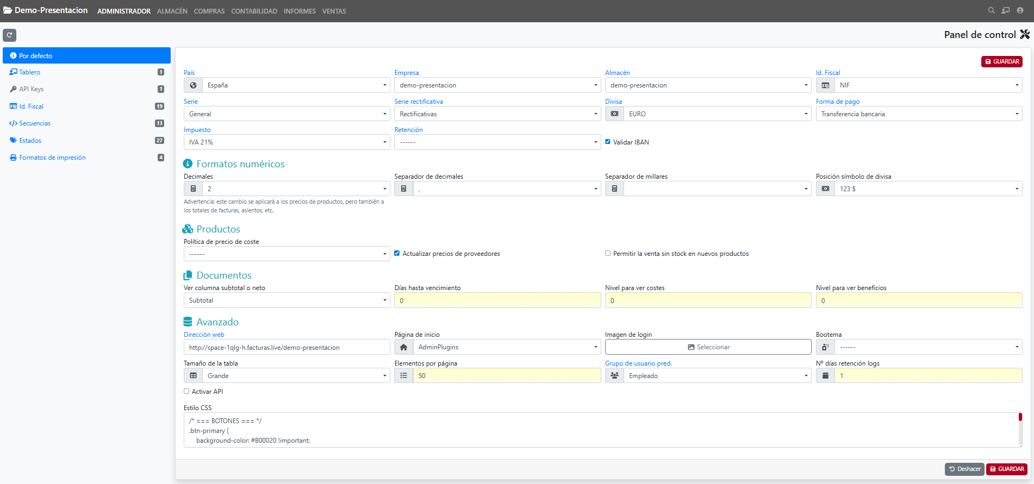The height and width of the screenshot is (484, 1034).
Task: Click the home icon beside Página de inicio
Action: pos(403,347)
